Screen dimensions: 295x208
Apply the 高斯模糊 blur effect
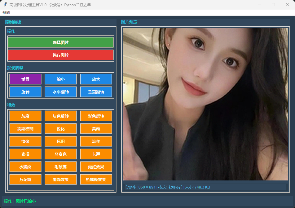pyautogui.click(x=25, y=129)
